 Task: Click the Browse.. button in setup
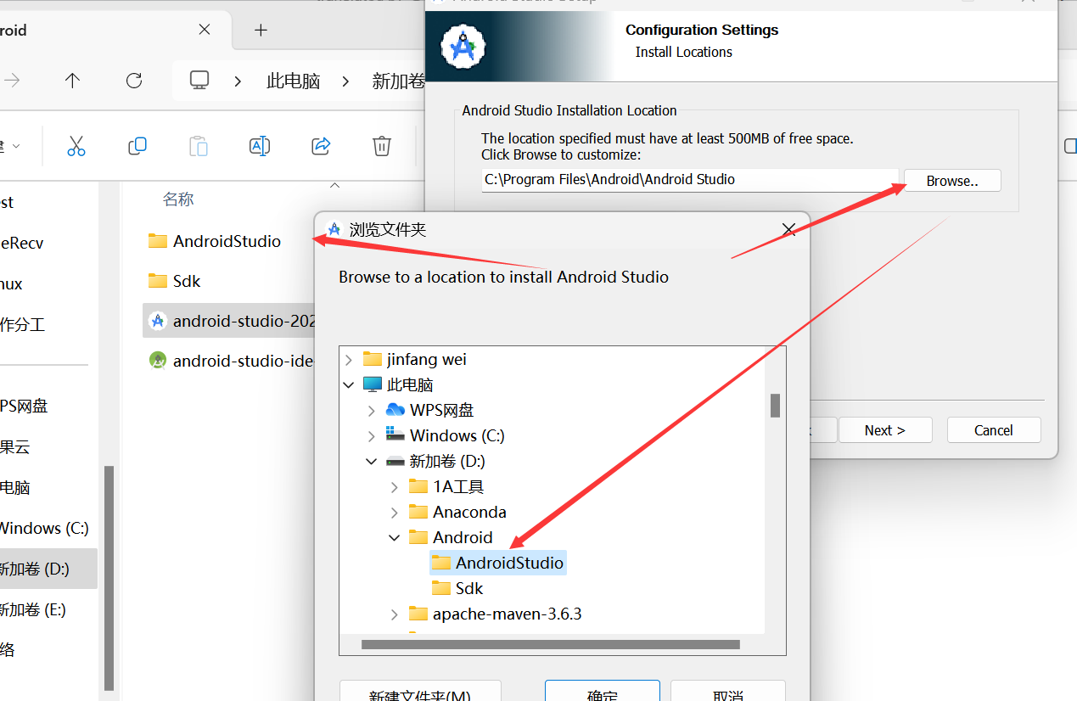pyautogui.click(x=952, y=181)
